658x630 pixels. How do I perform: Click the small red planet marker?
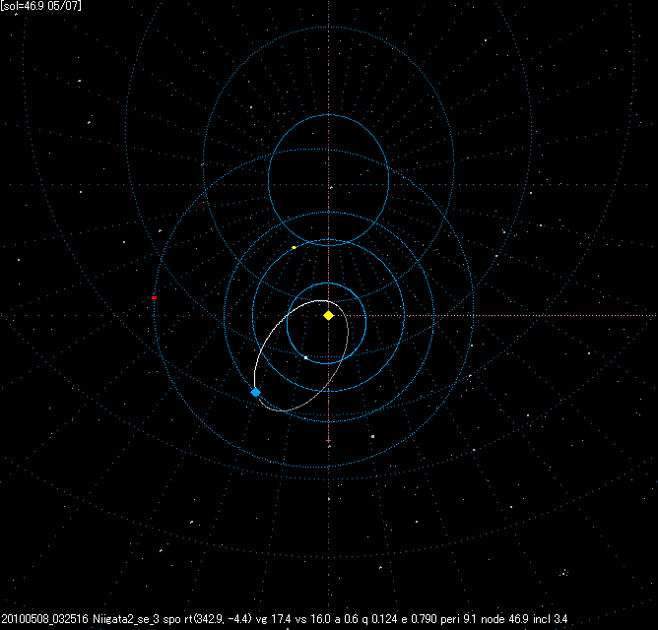coord(154,298)
